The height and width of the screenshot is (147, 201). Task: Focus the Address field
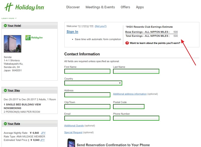[87, 95]
